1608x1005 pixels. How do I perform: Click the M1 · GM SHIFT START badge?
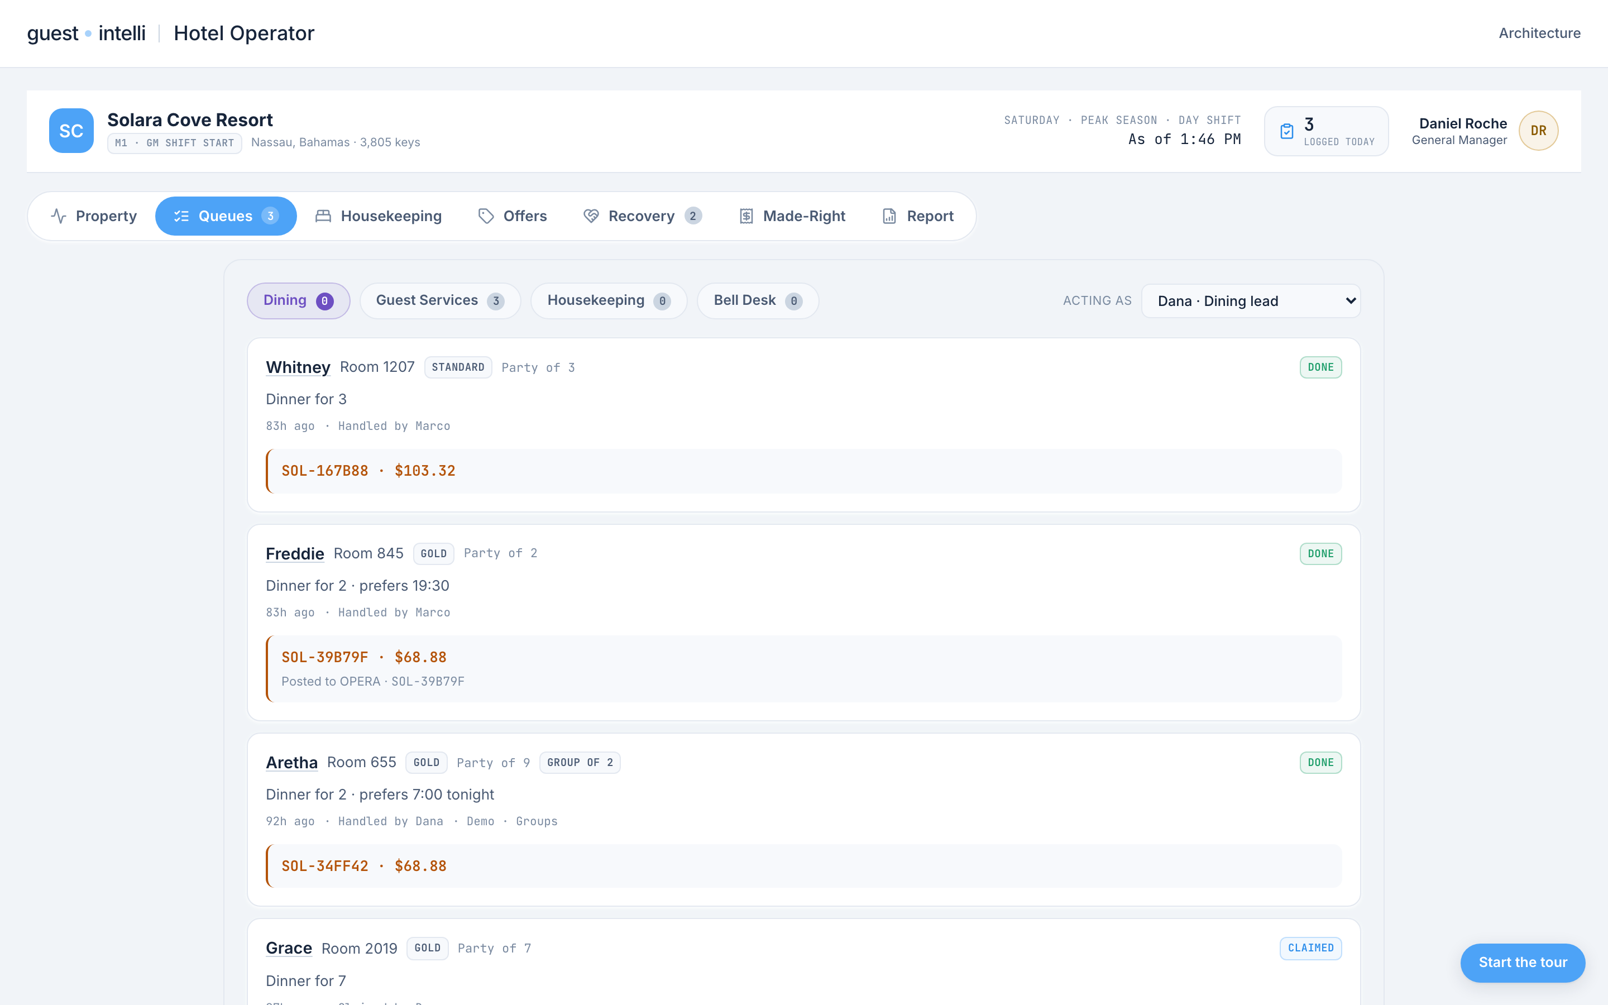pyautogui.click(x=174, y=143)
